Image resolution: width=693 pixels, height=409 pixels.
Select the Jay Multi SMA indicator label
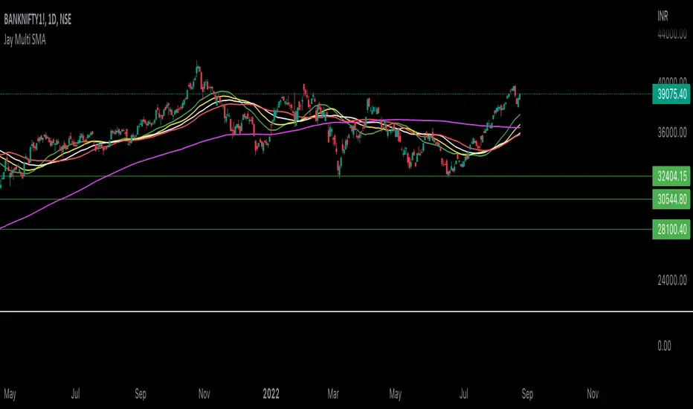tap(25, 40)
